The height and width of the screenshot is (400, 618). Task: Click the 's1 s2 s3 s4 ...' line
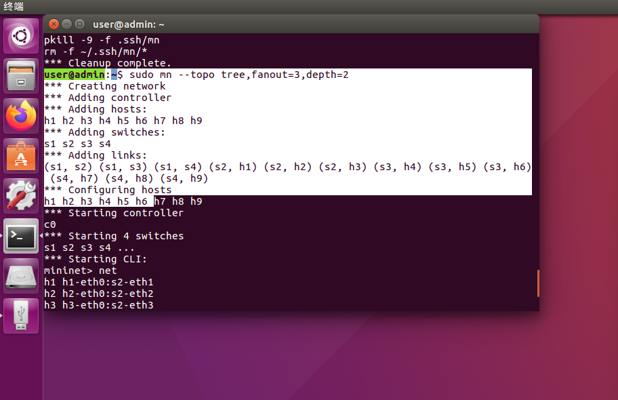coord(89,247)
